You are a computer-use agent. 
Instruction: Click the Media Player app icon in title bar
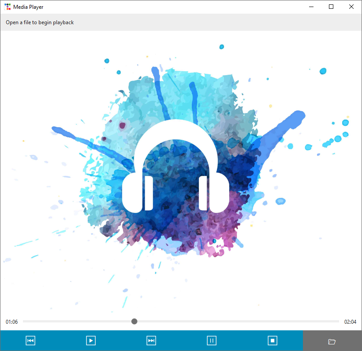(7, 7)
